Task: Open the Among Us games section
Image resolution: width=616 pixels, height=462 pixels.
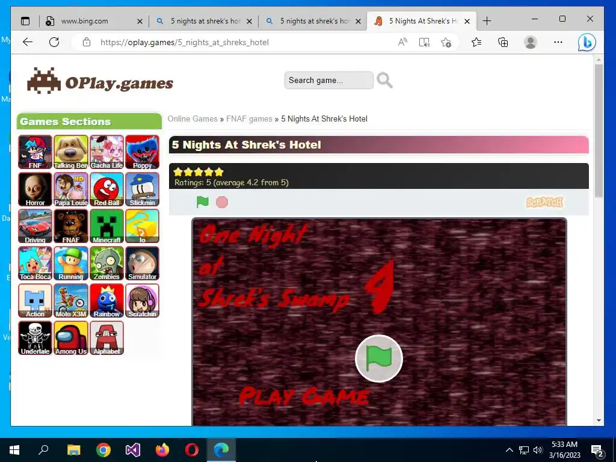Action: coord(71,338)
